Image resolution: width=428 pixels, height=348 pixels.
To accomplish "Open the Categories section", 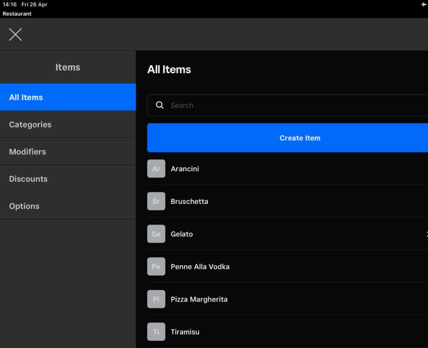I will (x=68, y=125).
